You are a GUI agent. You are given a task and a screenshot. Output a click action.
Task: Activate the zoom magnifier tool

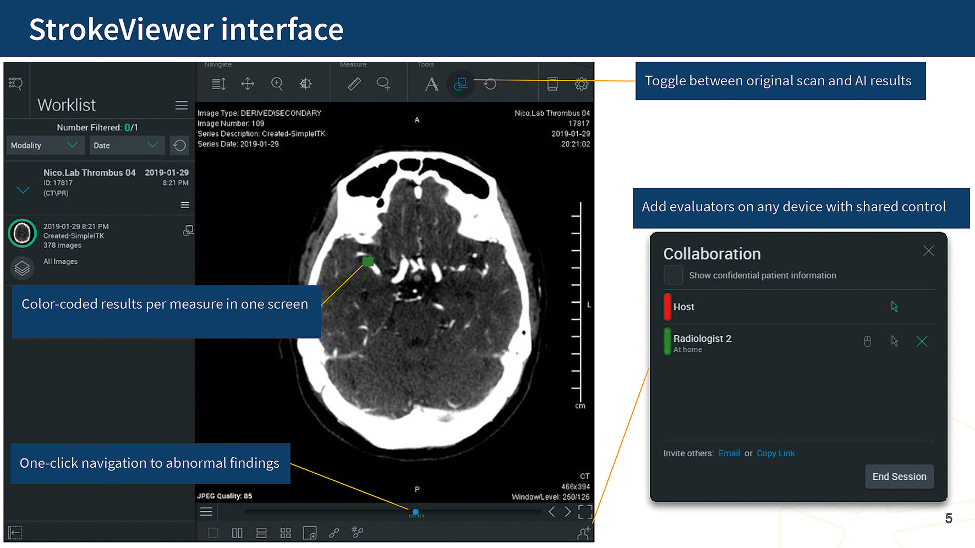point(277,84)
